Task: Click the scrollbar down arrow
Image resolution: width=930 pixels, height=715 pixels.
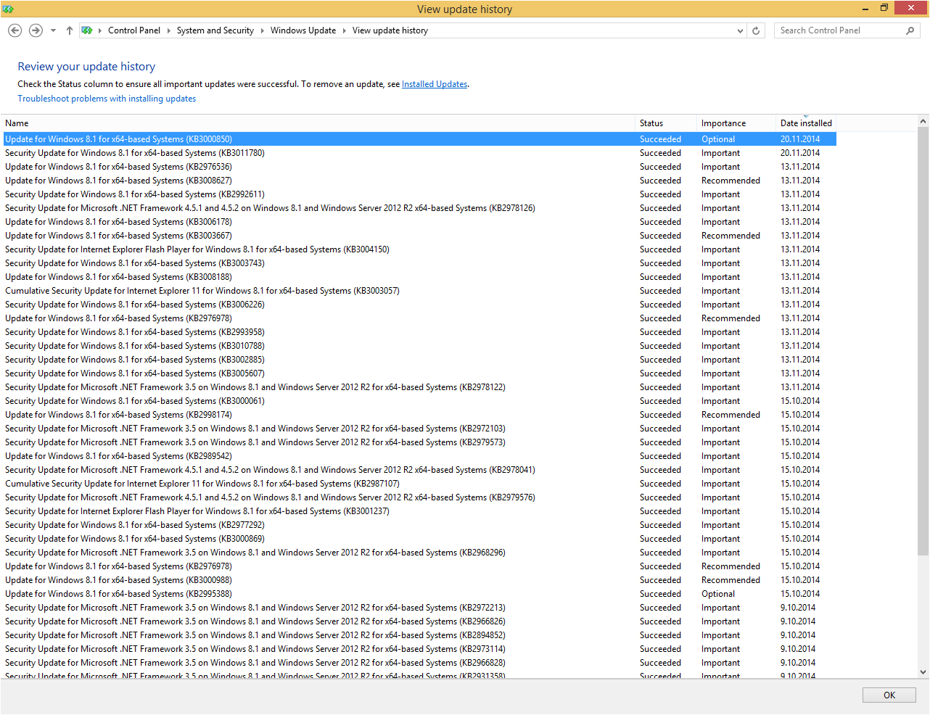Action: pyautogui.click(x=923, y=672)
